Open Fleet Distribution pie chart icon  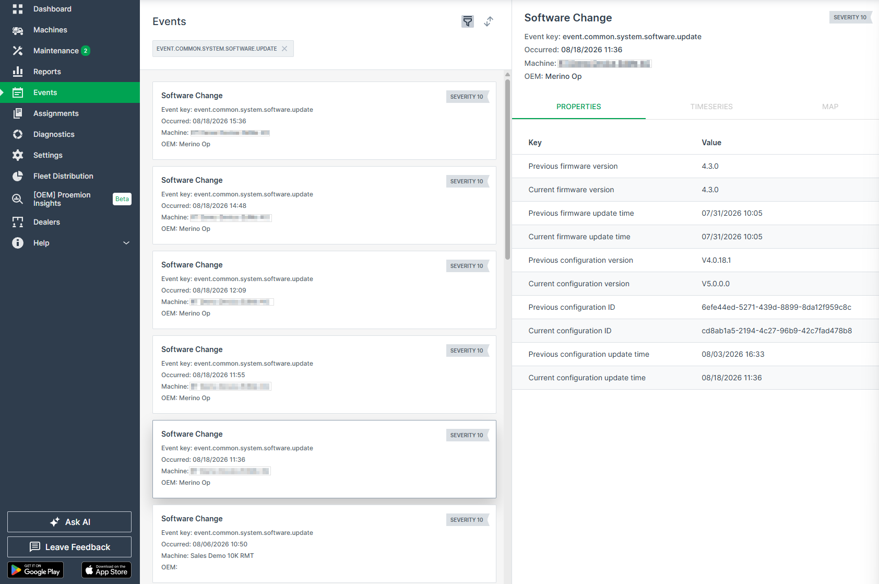point(18,176)
